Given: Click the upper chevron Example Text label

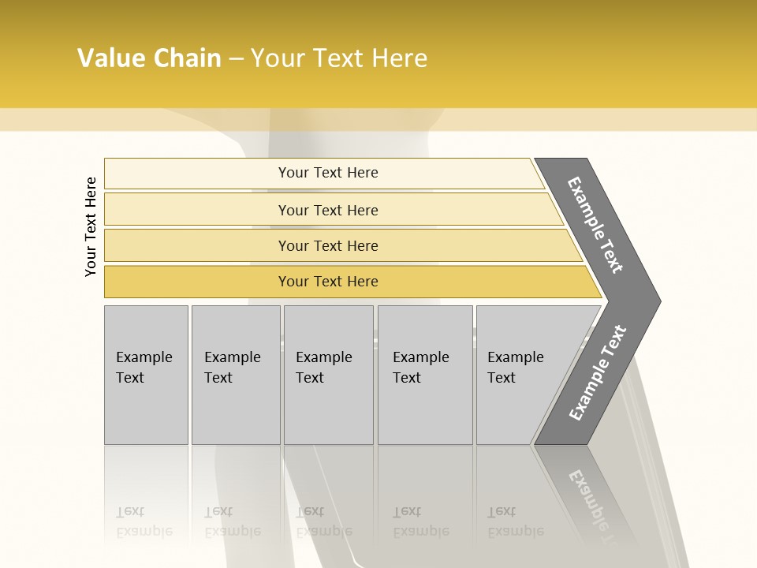Looking at the screenshot, I should [595, 225].
